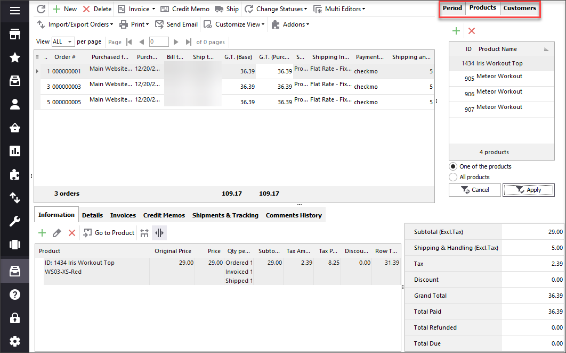Click the Refresh icon in the toolbar
Image resolution: width=566 pixels, height=353 pixels.
[41, 9]
